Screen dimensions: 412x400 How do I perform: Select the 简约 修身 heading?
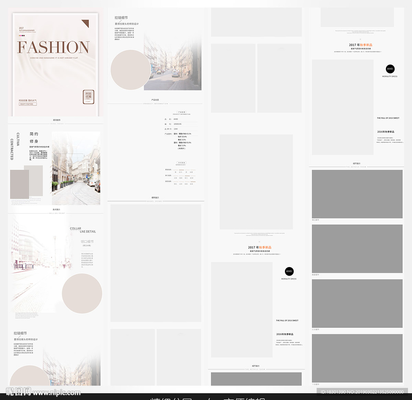click(34, 137)
